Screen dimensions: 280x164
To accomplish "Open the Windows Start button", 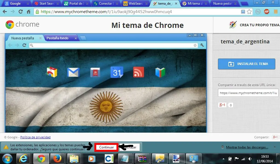I will (7, 159).
